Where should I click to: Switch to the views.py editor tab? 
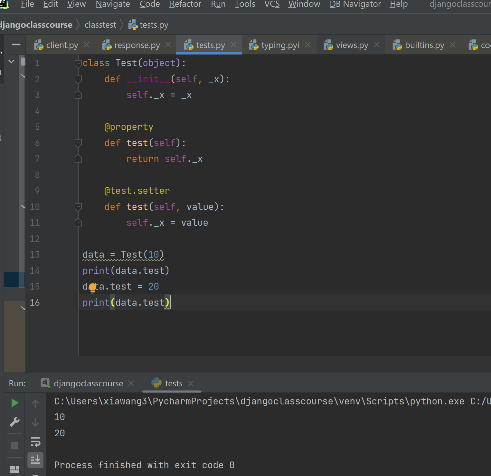(352, 45)
